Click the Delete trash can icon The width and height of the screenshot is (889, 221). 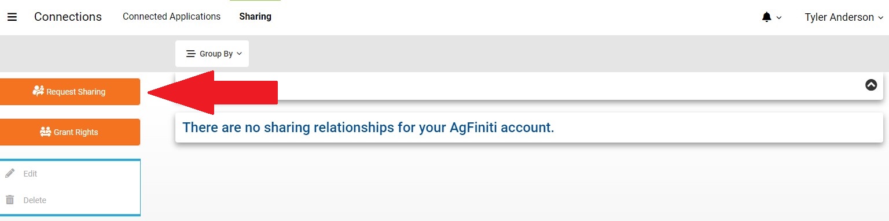pyautogui.click(x=10, y=200)
